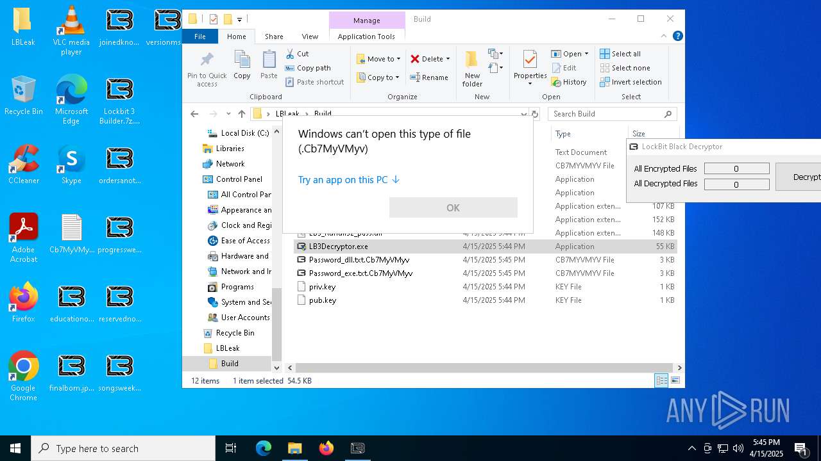The image size is (821, 461).
Task: Switch to the Large icons view in the status bar
Action: (x=675, y=381)
